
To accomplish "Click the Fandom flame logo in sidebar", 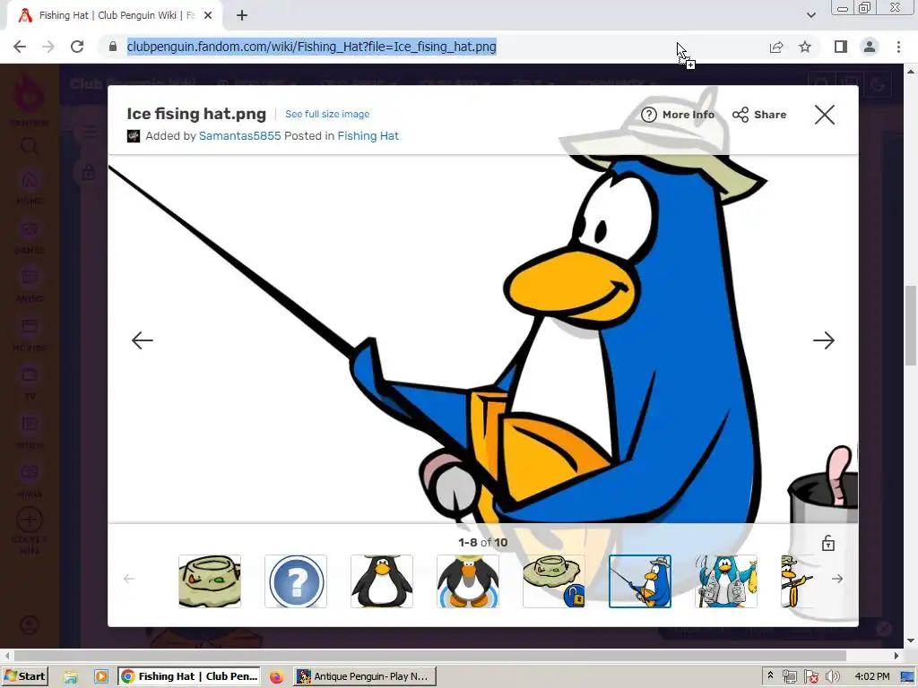I will click(x=29, y=93).
